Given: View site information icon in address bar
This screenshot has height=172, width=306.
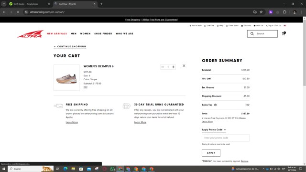Looking at the screenshot, I should tap(26, 12).
